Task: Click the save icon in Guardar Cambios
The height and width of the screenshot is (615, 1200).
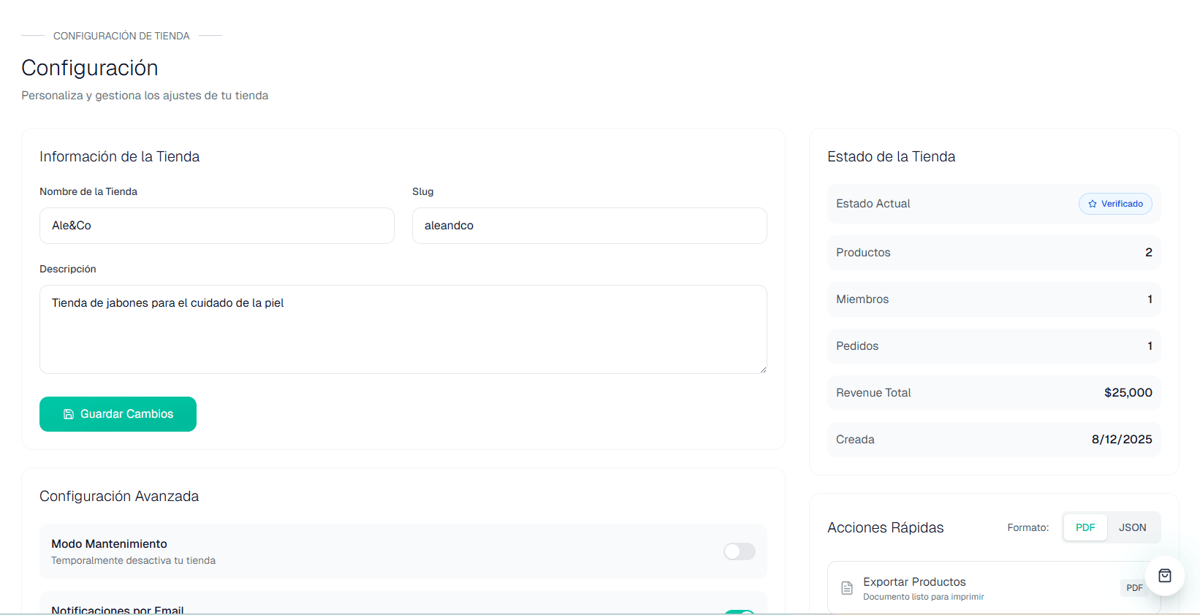Action: pos(69,414)
